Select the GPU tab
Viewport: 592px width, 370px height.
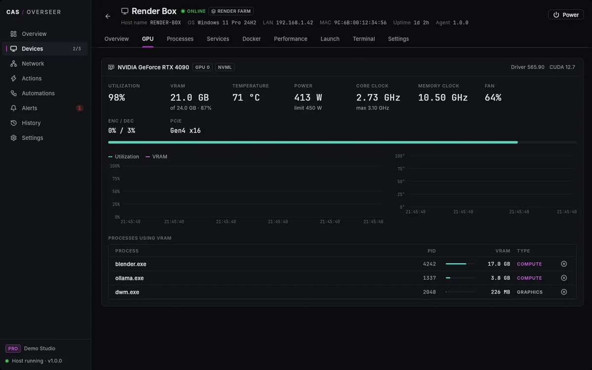pos(148,39)
